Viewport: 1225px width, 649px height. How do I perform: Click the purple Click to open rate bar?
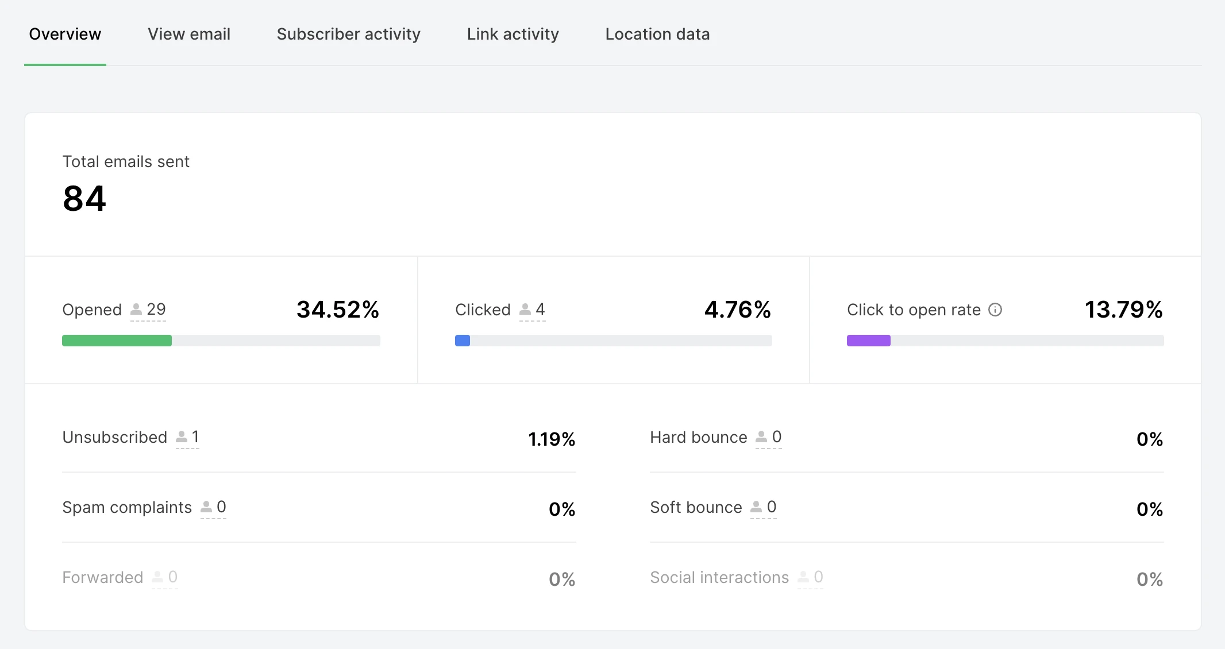click(x=868, y=341)
